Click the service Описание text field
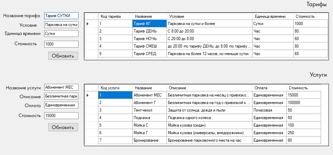Viewport: 333px width, 155px height. coord(61,96)
